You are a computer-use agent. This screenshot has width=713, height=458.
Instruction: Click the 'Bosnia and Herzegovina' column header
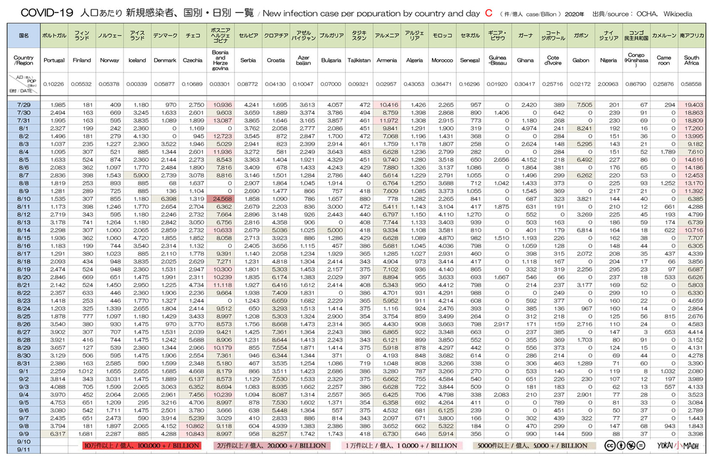[x=220, y=60]
